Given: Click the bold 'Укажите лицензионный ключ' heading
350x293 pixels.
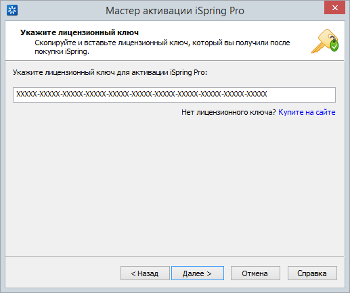Looking at the screenshot, I should pyautogui.click(x=79, y=32).
